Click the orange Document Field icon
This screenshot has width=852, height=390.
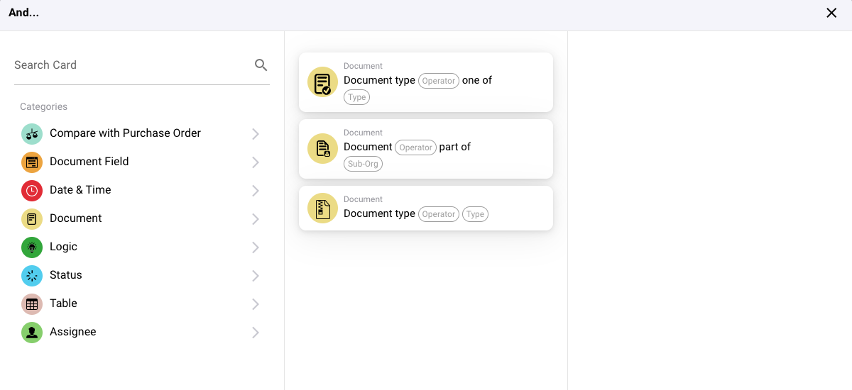tap(32, 162)
